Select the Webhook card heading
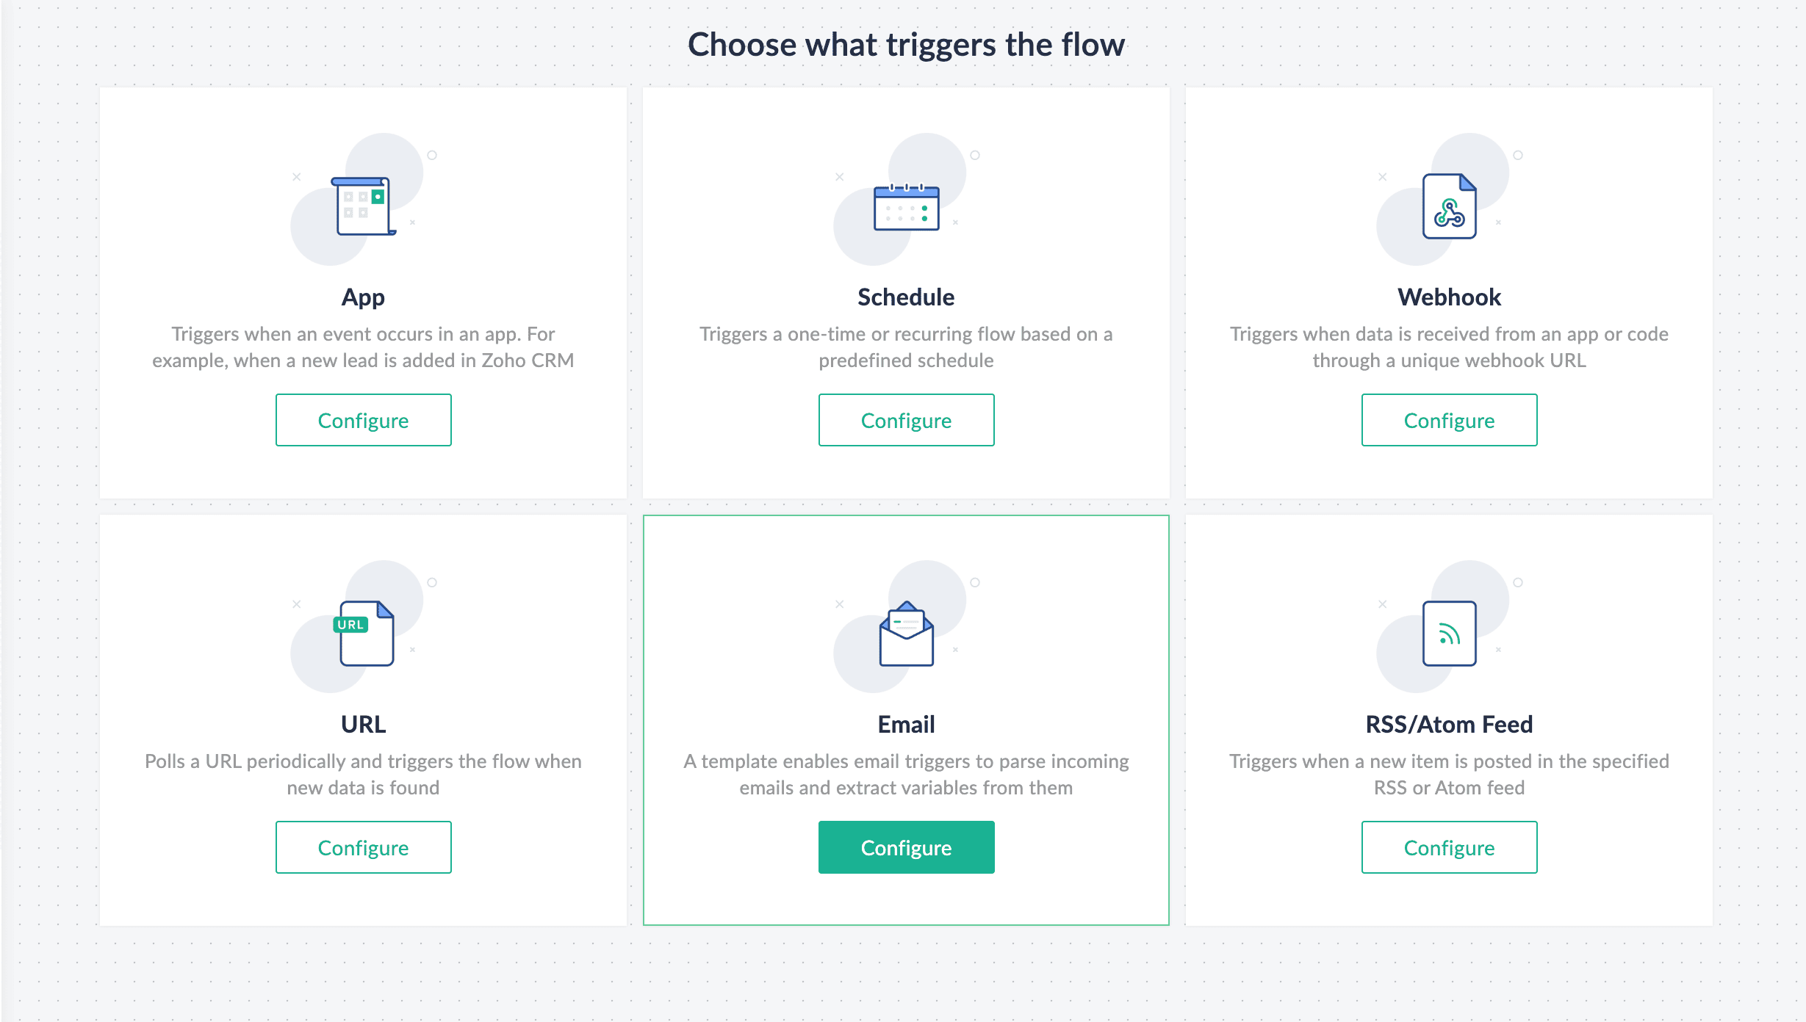This screenshot has height=1022, width=1806. tap(1449, 297)
